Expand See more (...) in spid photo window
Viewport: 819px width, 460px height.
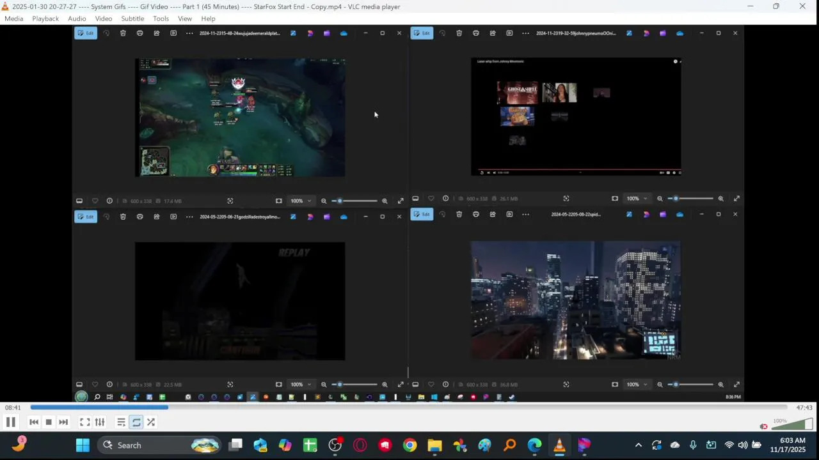click(x=525, y=214)
